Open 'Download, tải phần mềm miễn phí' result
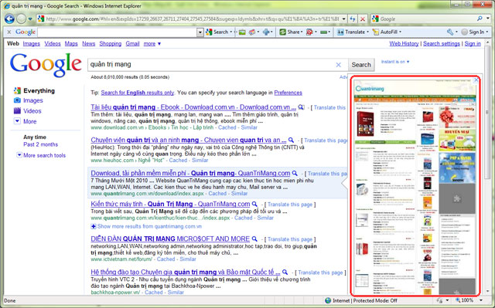Screen dimensions: 495x308 [190, 173]
